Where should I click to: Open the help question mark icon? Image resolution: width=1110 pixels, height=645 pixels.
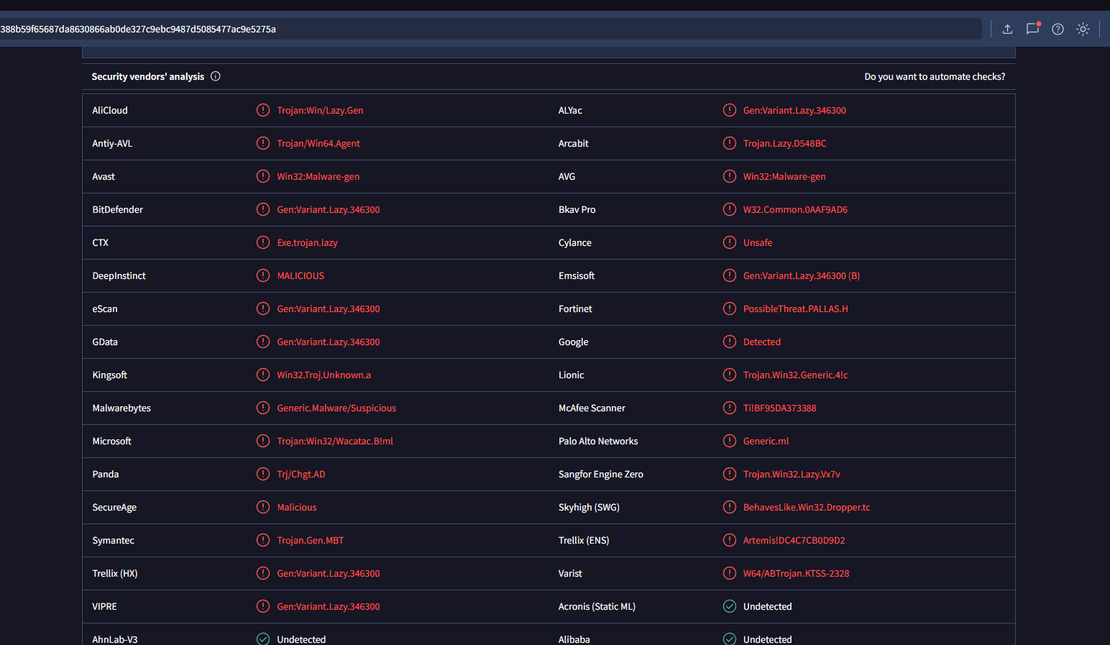click(1058, 29)
